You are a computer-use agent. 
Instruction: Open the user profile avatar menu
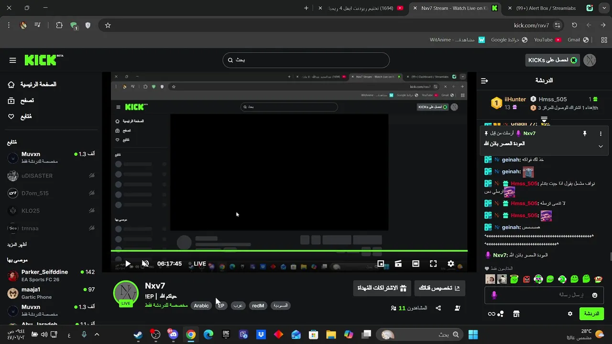pos(590,60)
